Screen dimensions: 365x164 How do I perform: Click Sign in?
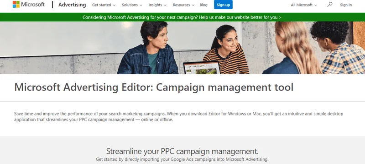pos(346,5)
